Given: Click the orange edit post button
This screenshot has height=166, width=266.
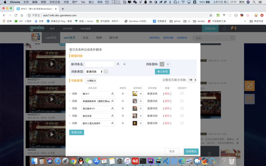Looking at the screenshot, I should coord(249,86).
